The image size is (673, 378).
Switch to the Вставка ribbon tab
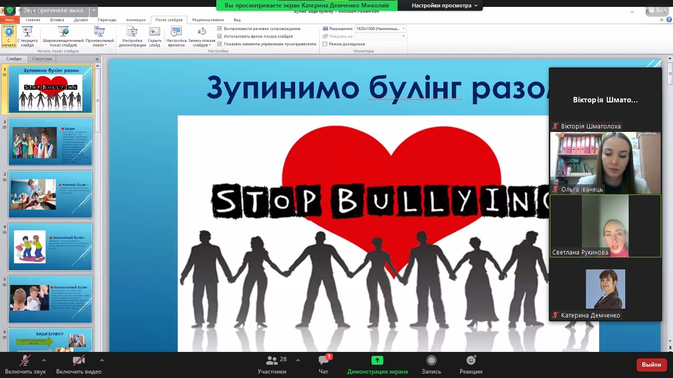point(57,20)
